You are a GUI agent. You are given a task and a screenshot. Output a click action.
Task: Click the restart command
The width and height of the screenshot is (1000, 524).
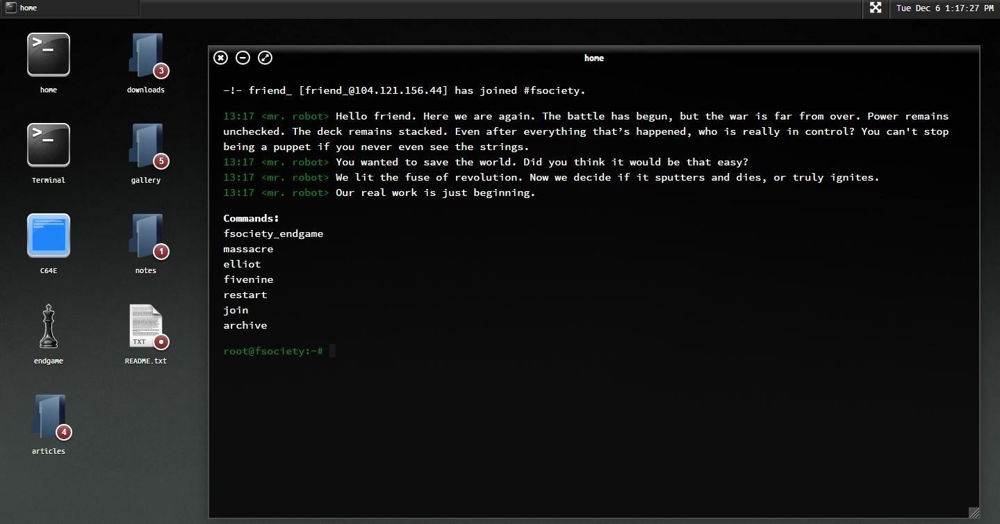coord(245,295)
